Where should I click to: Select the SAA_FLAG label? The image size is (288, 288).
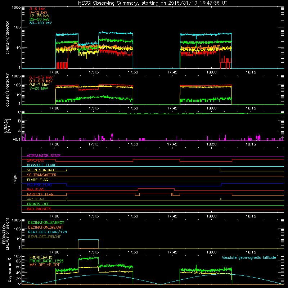pos(35,189)
